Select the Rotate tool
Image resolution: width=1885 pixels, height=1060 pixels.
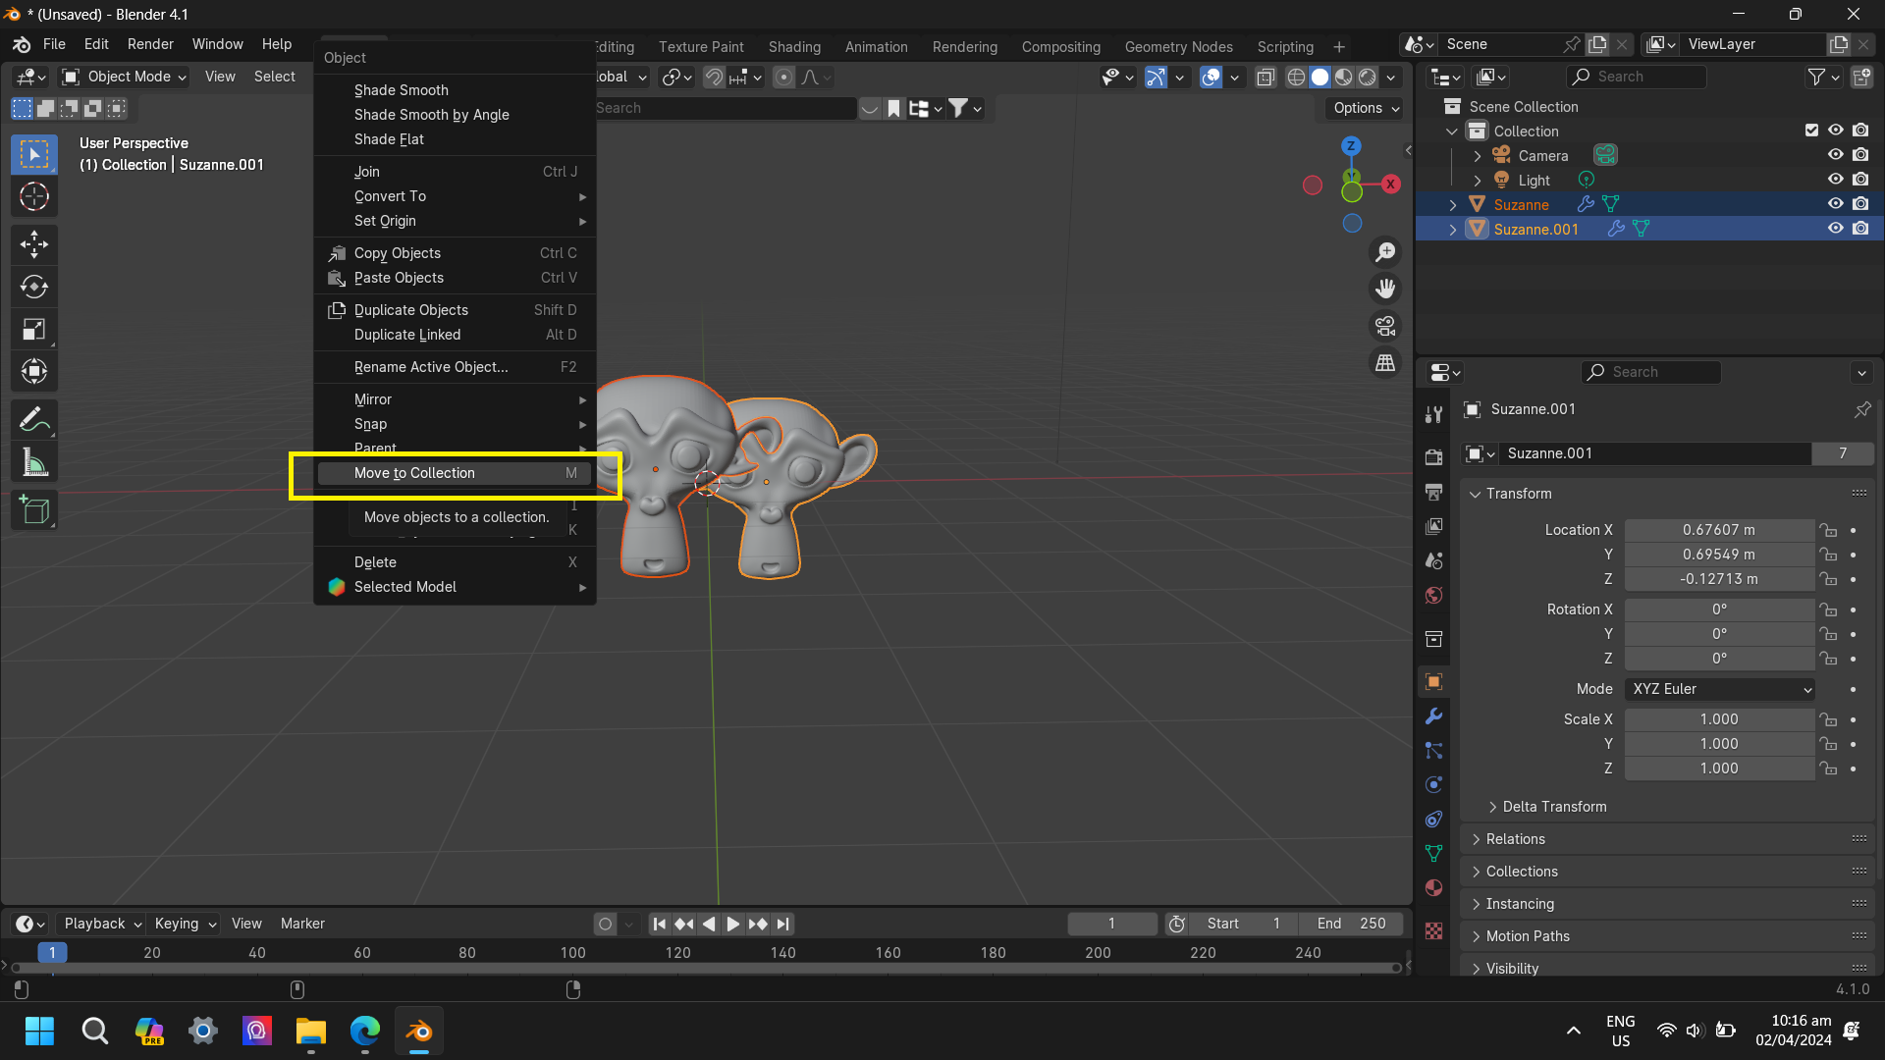pos(34,287)
